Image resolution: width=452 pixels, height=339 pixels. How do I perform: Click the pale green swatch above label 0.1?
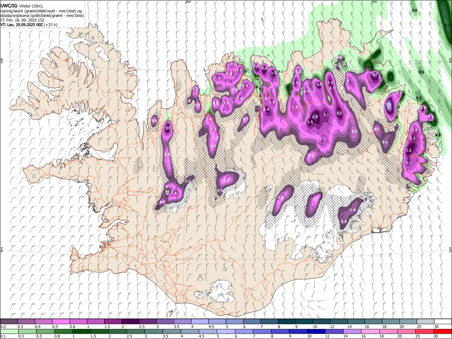pyautogui.click(x=9, y=331)
